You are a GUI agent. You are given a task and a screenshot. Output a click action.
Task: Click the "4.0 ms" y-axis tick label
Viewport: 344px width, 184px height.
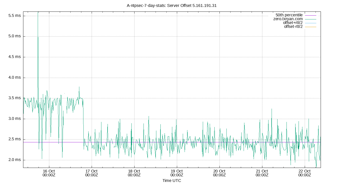(x=15, y=77)
